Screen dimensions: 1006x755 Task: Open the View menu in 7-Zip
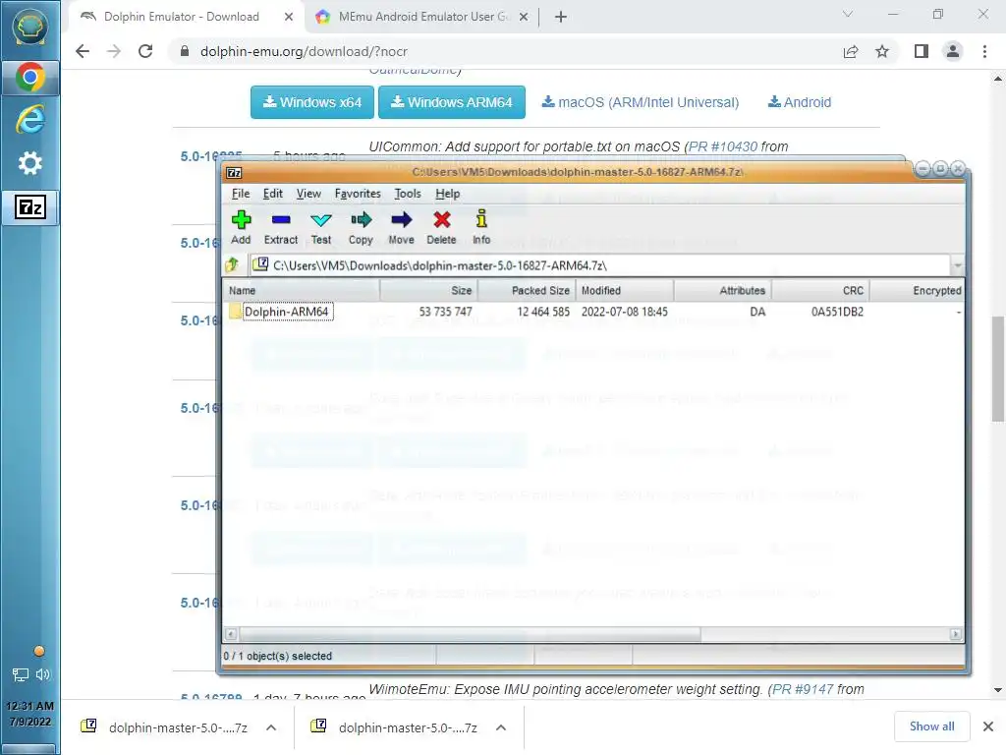click(308, 194)
